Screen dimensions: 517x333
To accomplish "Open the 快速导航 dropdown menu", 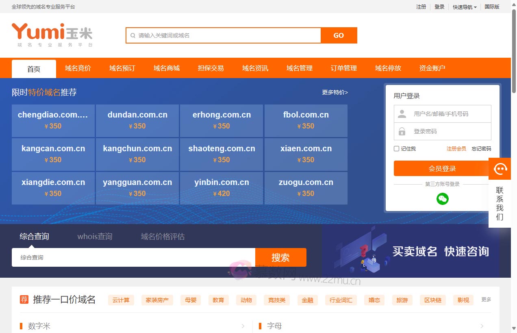I will 464,7.
